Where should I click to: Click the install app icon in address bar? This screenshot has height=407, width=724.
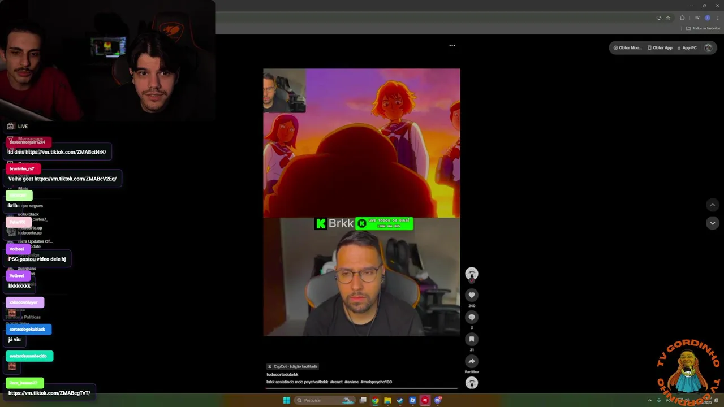coord(658,18)
